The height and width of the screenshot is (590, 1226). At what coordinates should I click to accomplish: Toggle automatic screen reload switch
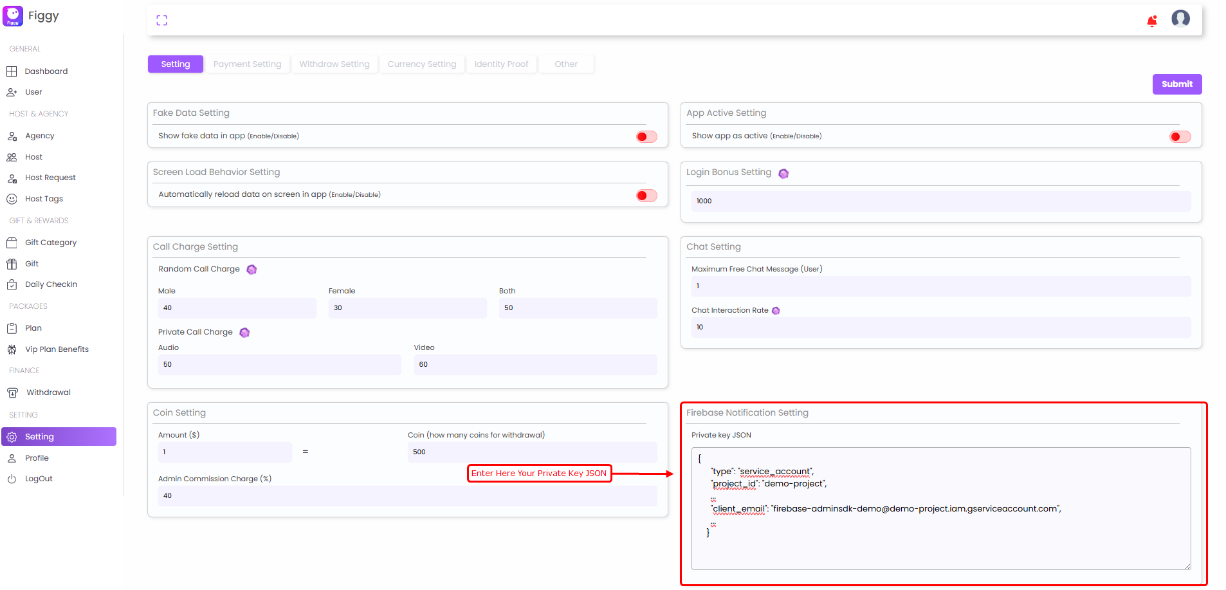646,196
